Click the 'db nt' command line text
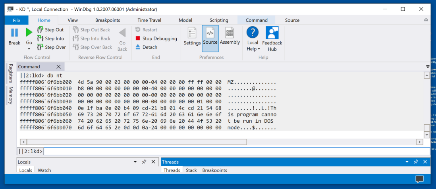436x189 pixels. click(55, 75)
